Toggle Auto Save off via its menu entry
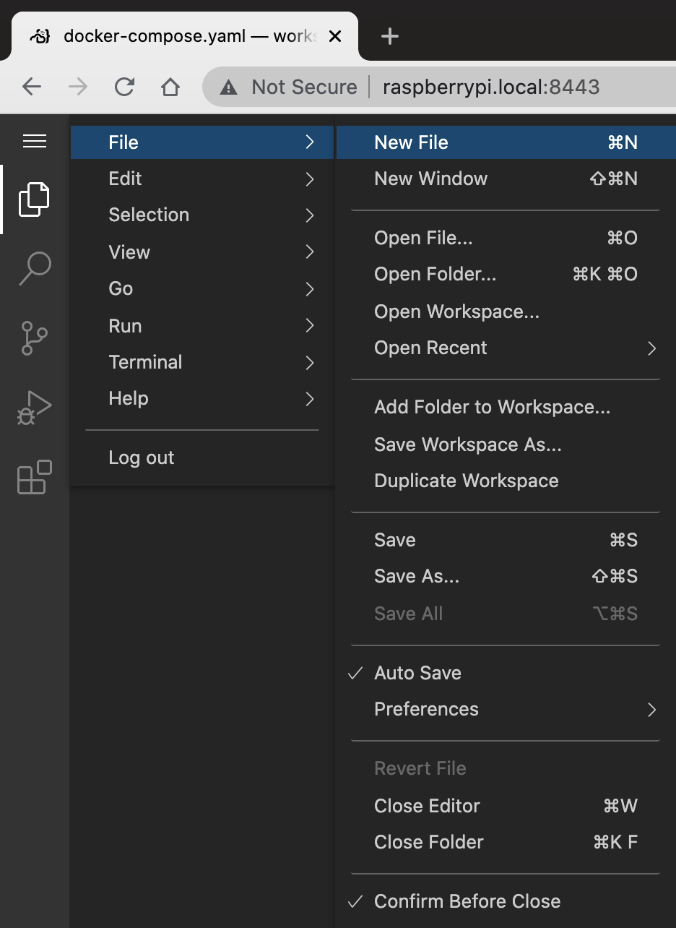The height and width of the screenshot is (928, 676). coord(417,673)
